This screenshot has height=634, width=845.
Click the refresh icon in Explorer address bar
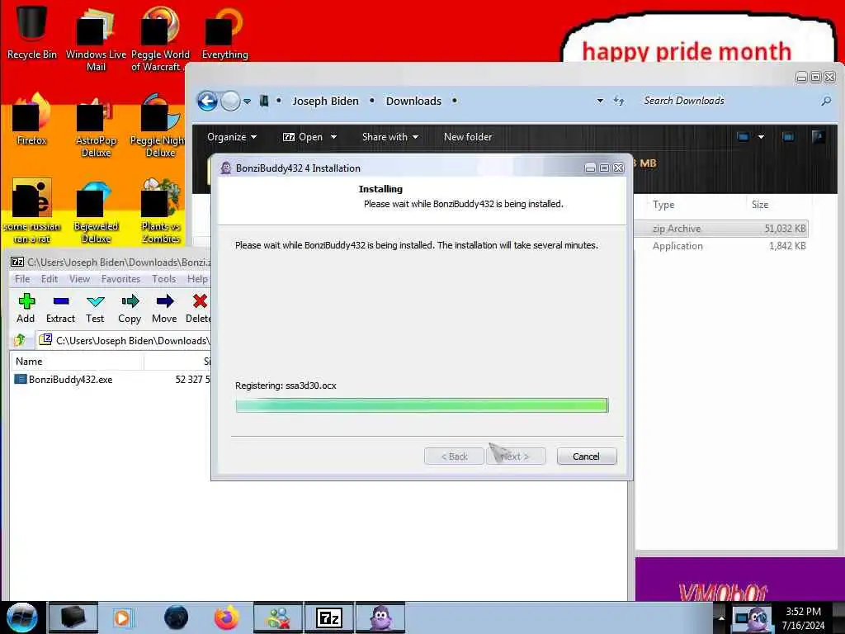click(x=619, y=101)
